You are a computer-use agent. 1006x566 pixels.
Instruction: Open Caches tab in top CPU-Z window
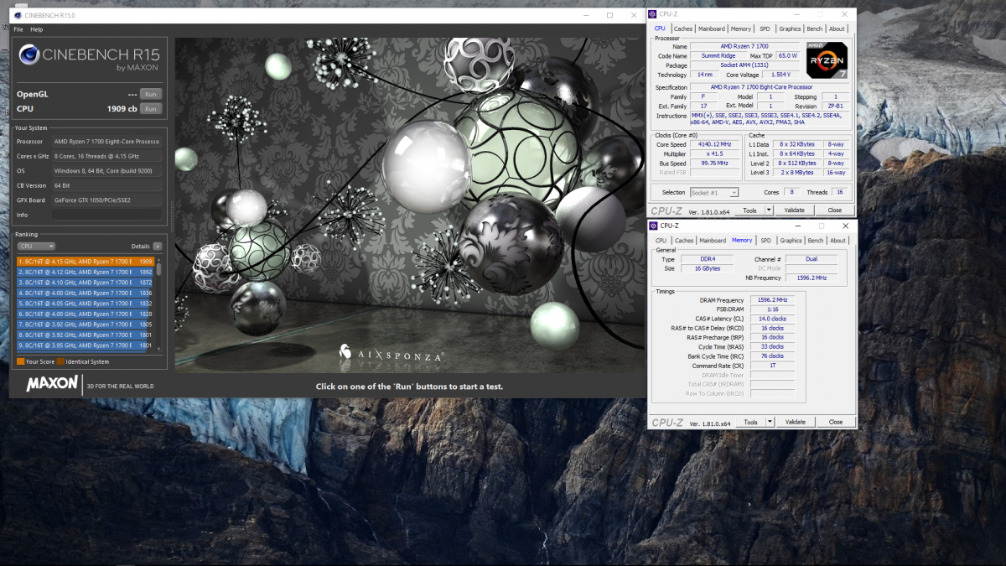point(683,29)
